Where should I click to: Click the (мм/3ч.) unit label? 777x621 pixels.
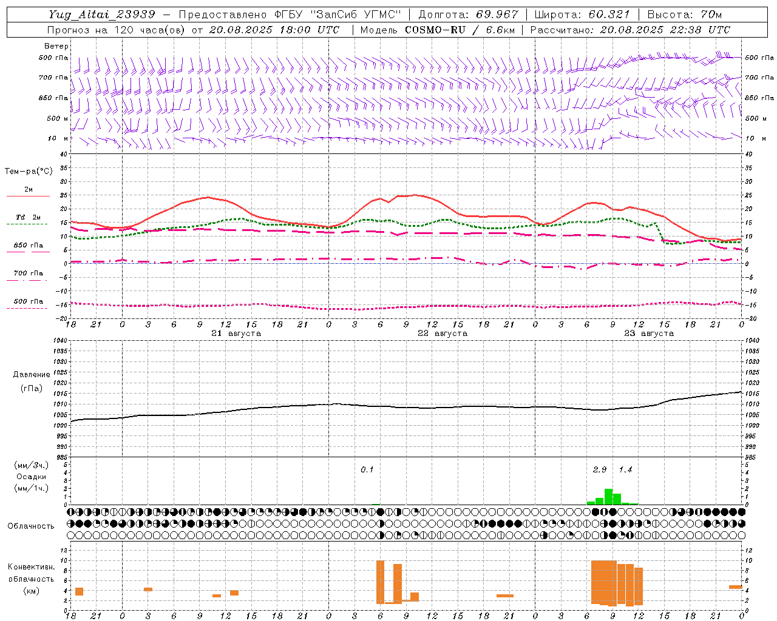coord(32,465)
